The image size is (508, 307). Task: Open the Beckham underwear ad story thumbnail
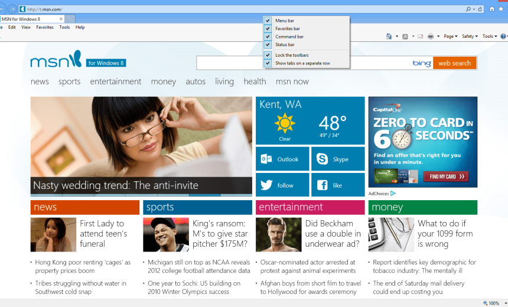coord(279,234)
